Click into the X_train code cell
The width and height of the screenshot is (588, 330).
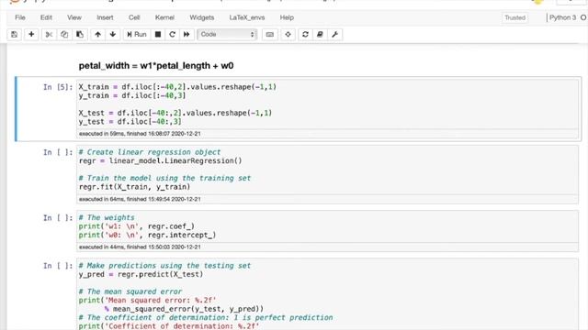point(328,104)
